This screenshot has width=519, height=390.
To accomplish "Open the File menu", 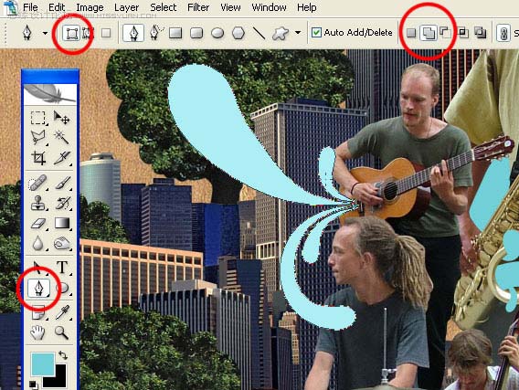I will [30, 7].
